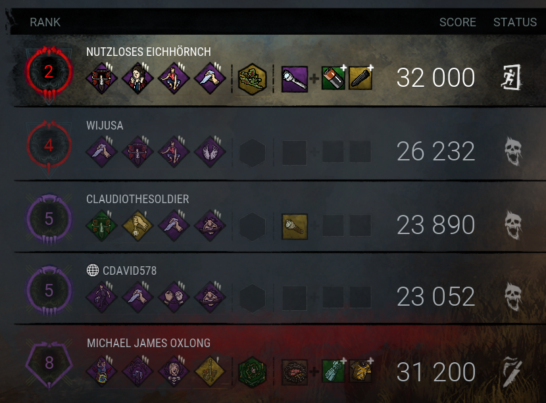Viewport: 546px width, 403px height.
Task: Click the yellow perk of MICHAEL JAMES OXLONG
Action: pyautogui.click(x=210, y=371)
